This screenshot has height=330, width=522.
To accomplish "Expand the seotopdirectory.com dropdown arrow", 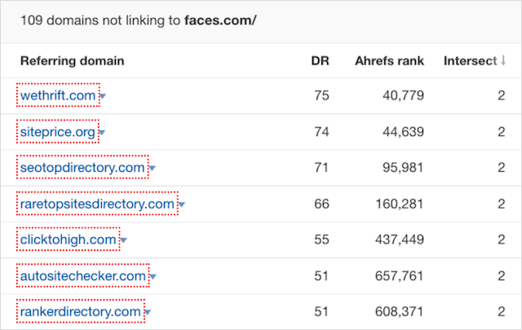I will coord(153,169).
